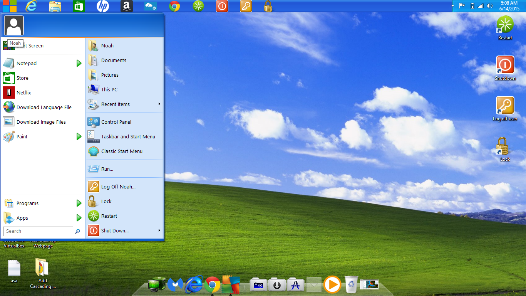Screen dimensions: 526x296
Task: Open Internet Explorer in the bottom dock
Action: click(x=194, y=284)
